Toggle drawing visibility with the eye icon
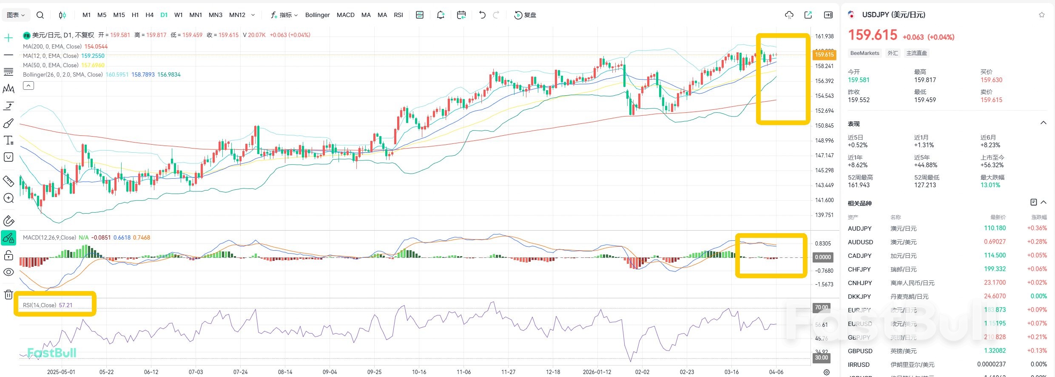This screenshot has width=1055, height=377. click(9, 272)
